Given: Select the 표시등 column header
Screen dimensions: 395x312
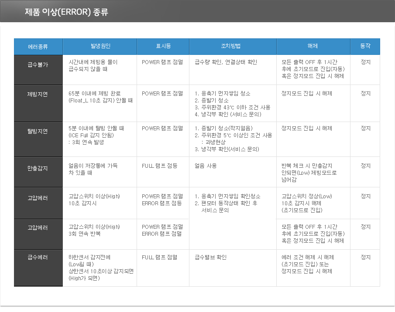Looking at the screenshot, I should tap(163, 46).
